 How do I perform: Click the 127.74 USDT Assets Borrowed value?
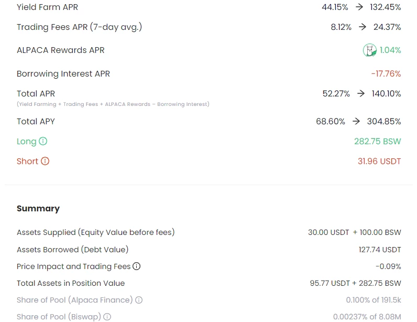click(380, 250)
